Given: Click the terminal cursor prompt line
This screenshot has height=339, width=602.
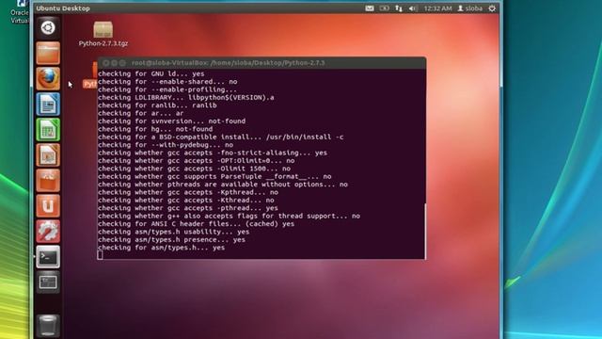Looking at the screenshot, I should pos(101,255).
